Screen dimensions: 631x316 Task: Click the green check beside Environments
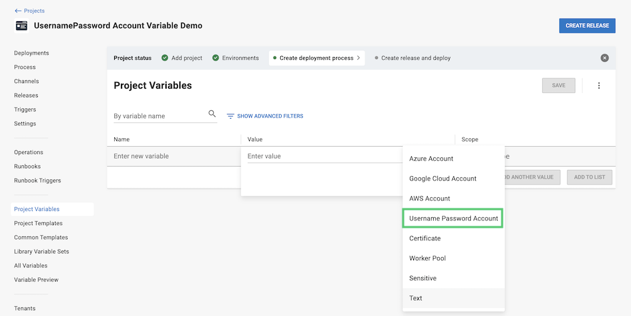click(x=216, y=58)
